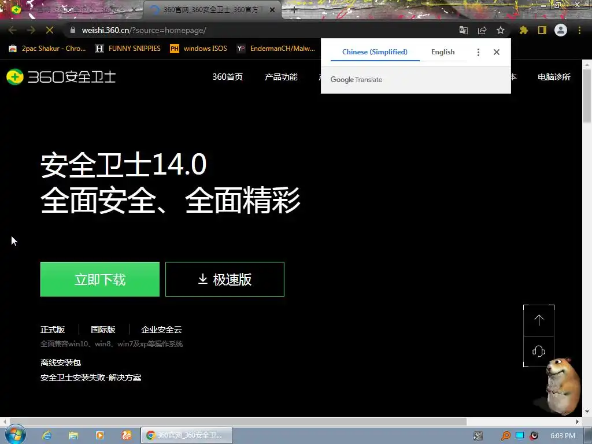The image size is (592, 444).
Task: Open the Windows Start orb
Action: [16, 435]
